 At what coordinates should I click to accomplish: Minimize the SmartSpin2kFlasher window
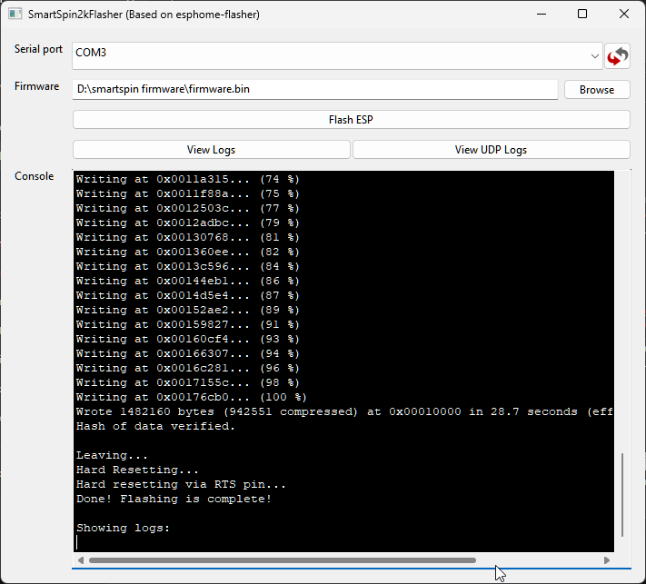(542, 14)
